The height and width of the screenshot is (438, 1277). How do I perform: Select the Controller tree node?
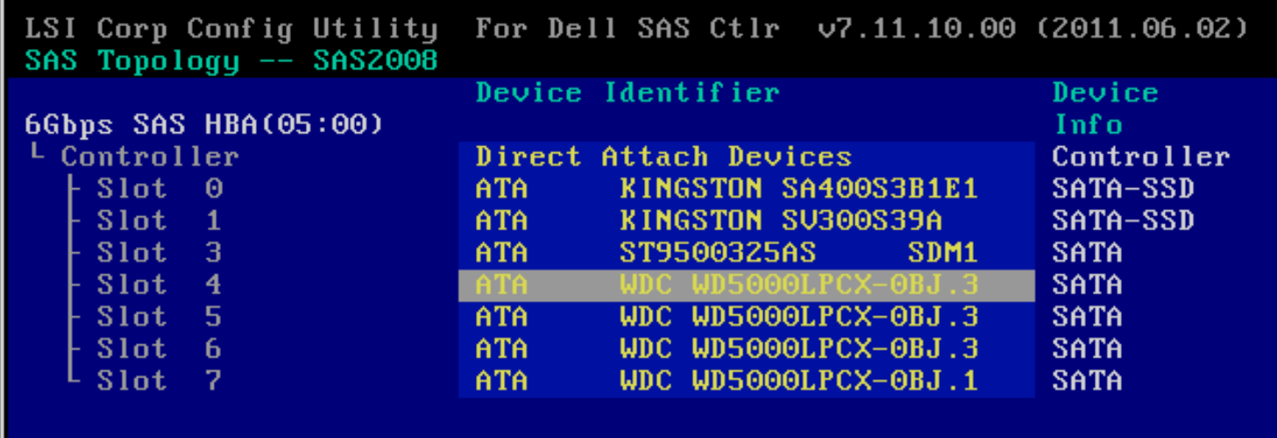149,157
